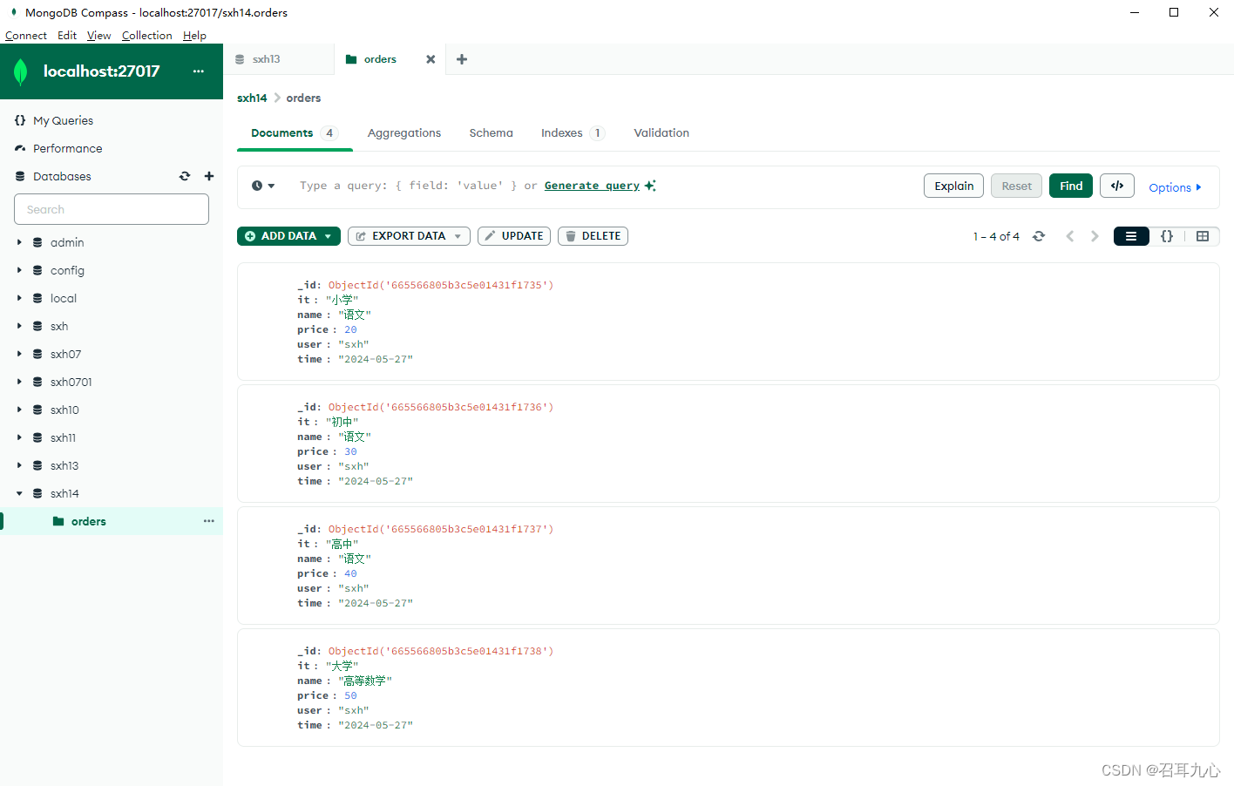The width and height of the screenshot is (1234, 786).
Task: Switch to list view of documents
Action: (x=1131, y=236)
